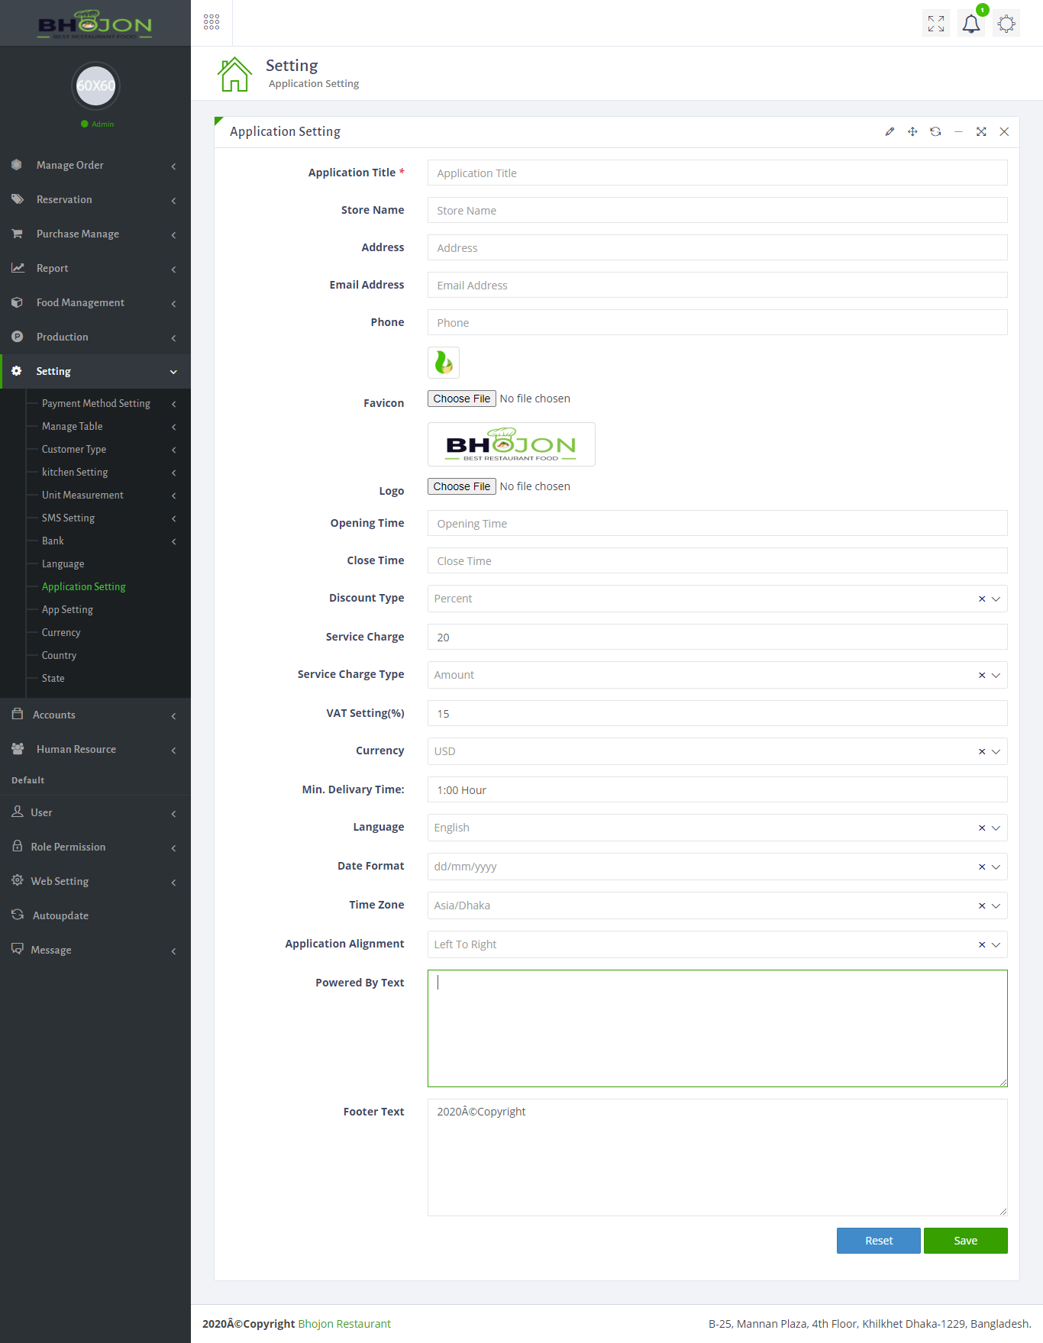Image resolution: width=1043 pixels, height=1343 pixels.
Task: Open the Service Charge Type dropdown
Action: (x=996, y=675)
